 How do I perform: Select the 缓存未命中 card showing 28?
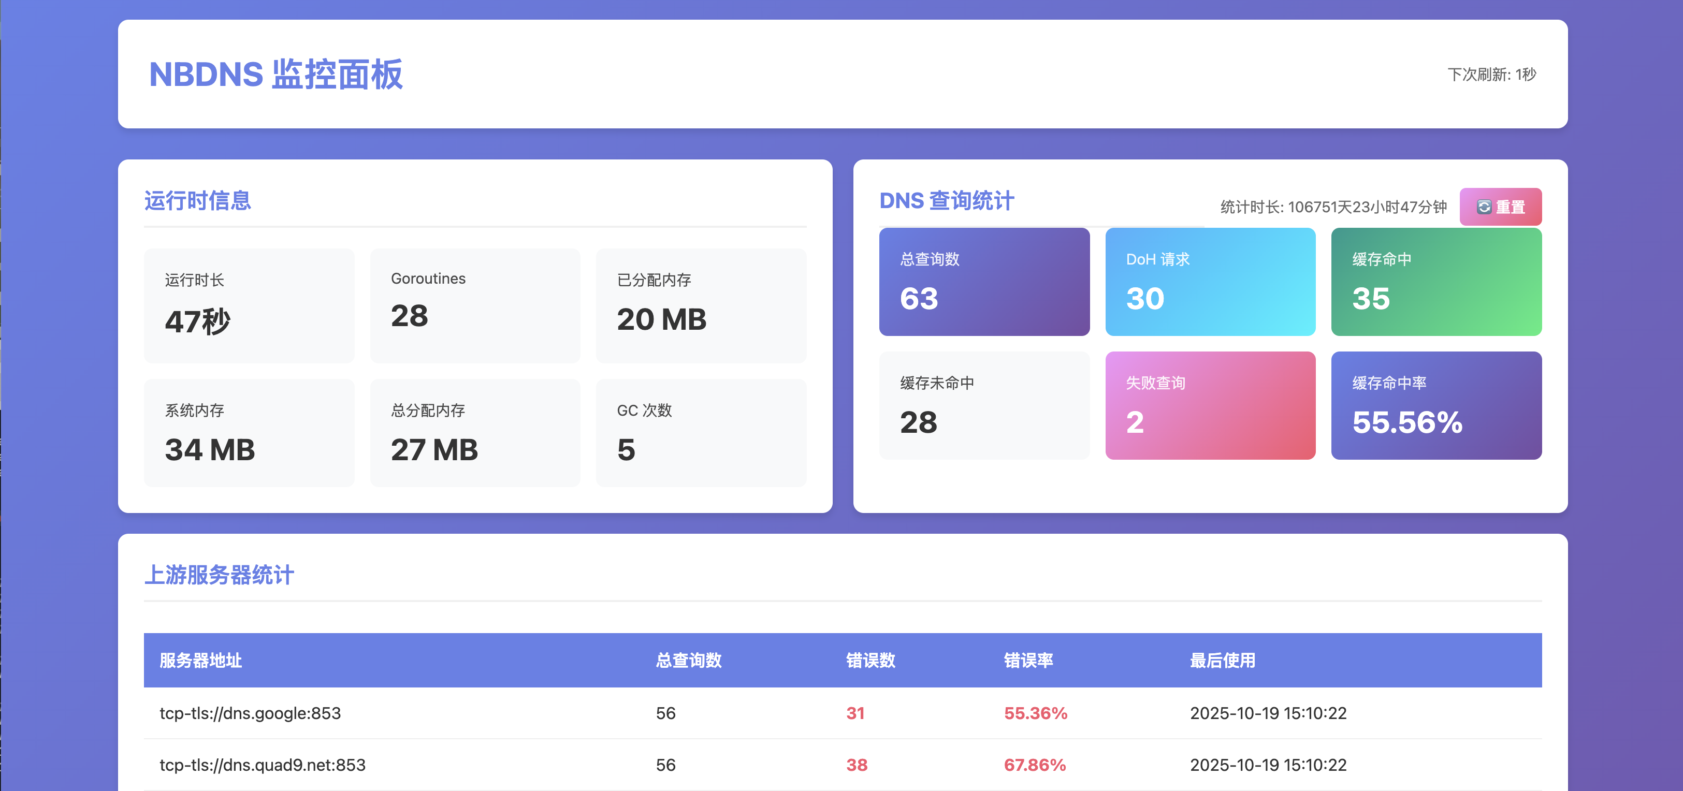click(984, 406)
